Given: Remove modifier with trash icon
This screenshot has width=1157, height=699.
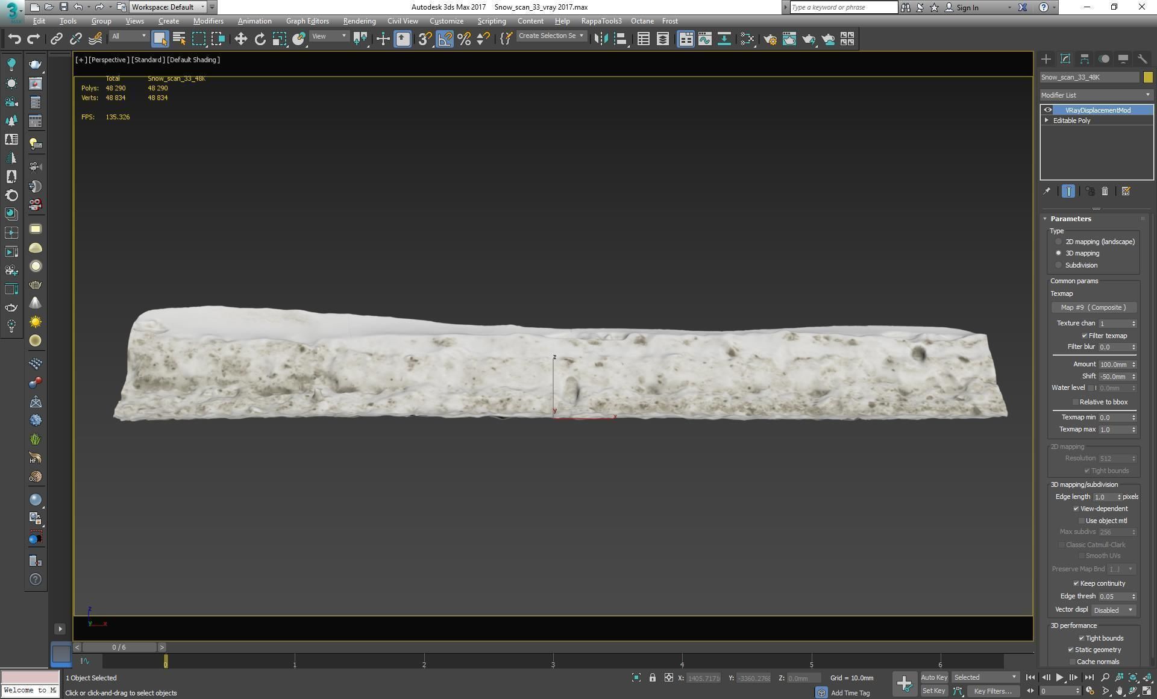Looking at the screenshot, I should coord(1105,192).
